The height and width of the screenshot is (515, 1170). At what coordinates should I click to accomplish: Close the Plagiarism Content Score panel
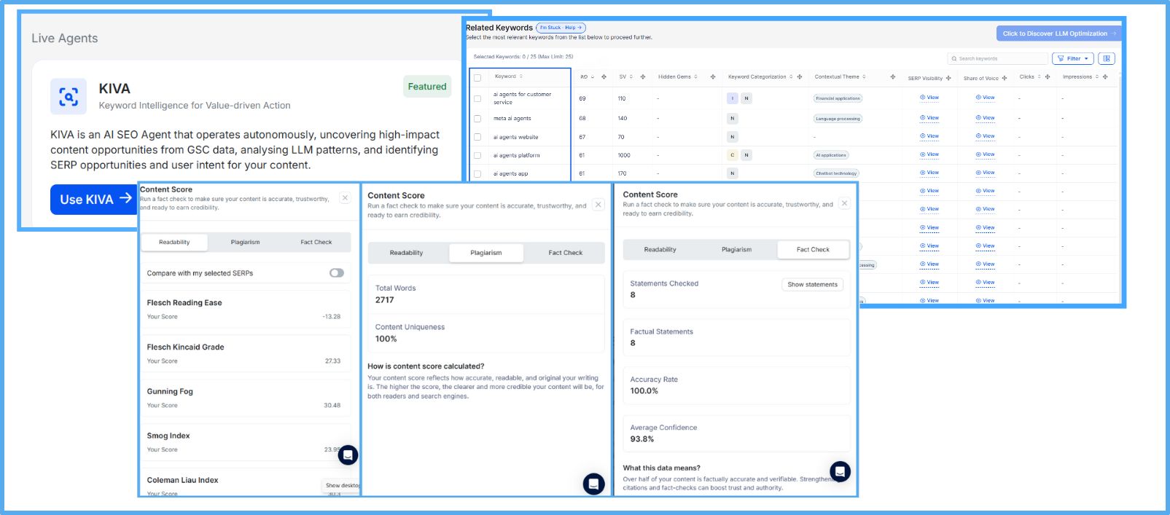click(x=598, y=205)
